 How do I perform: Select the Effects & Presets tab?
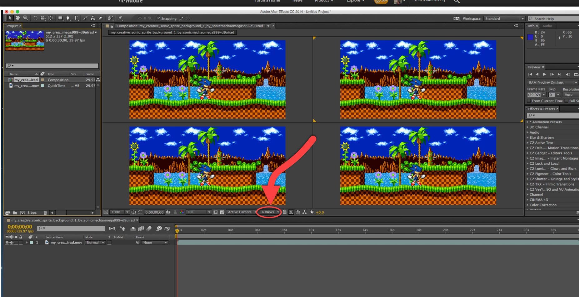click(542, 109)
